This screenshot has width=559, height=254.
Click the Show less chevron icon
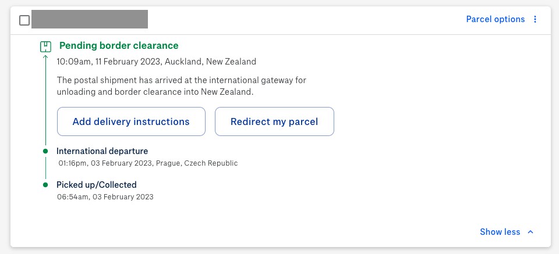530,232
